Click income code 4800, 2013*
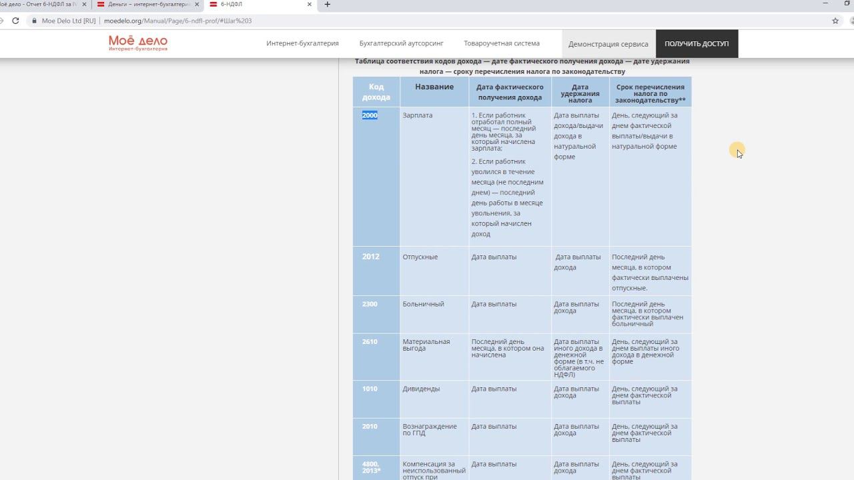Viewport: 854px width, 480px height. (372, 467)
